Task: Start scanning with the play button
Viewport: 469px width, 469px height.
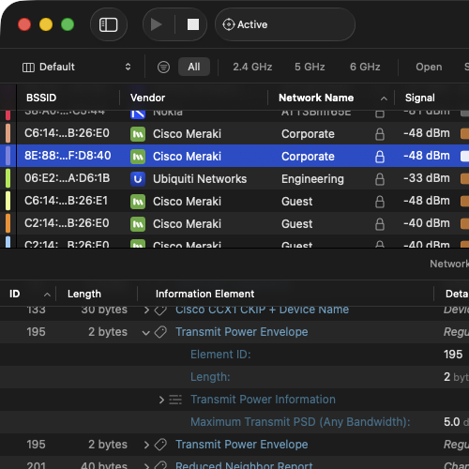Action: (156, 24)
